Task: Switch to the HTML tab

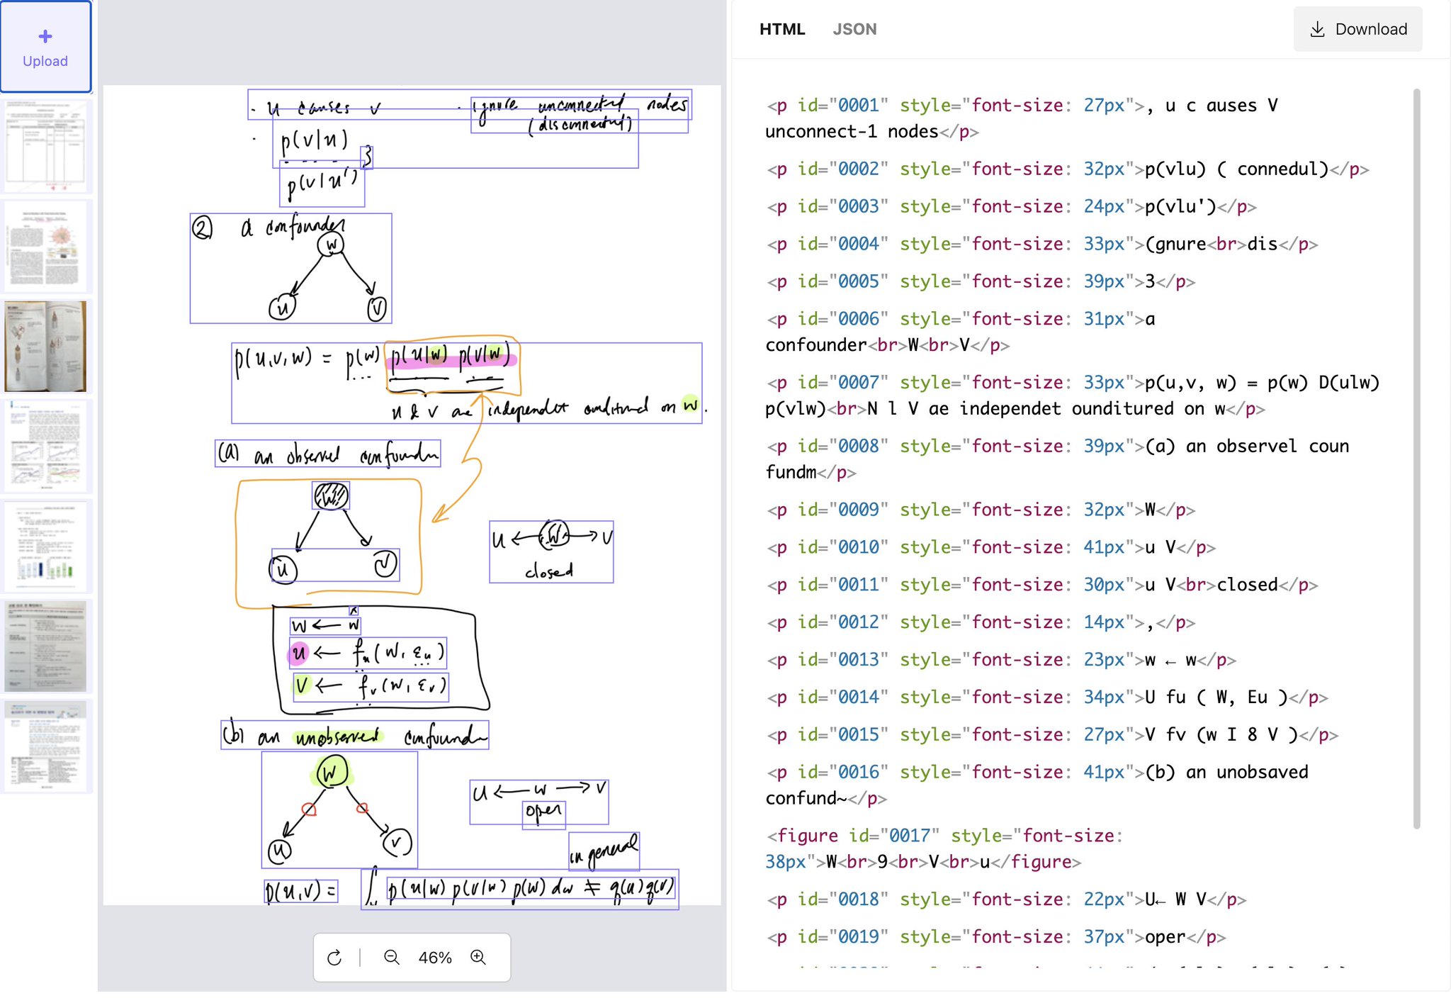Action: [x=782, y=29]
